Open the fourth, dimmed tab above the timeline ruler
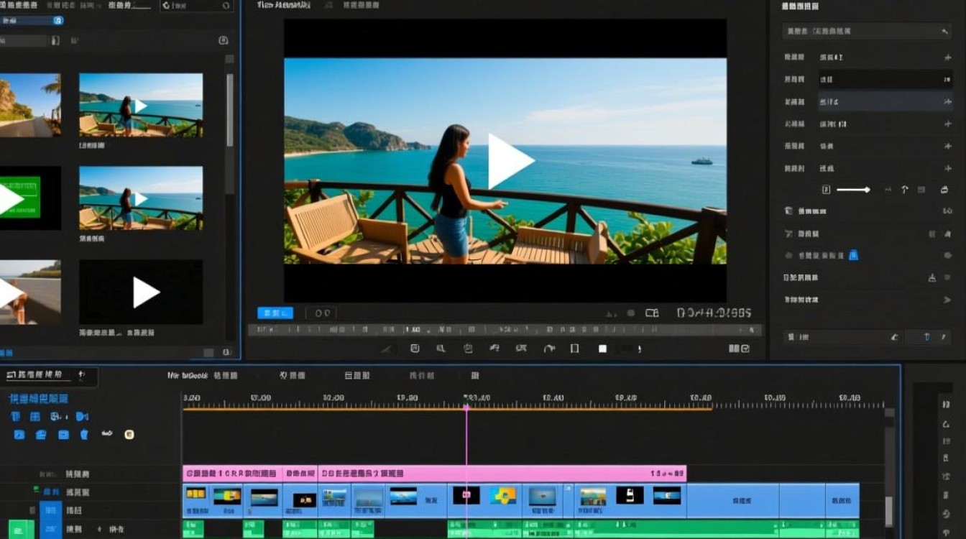Screen dimensions: 966x539 (422, 376)
